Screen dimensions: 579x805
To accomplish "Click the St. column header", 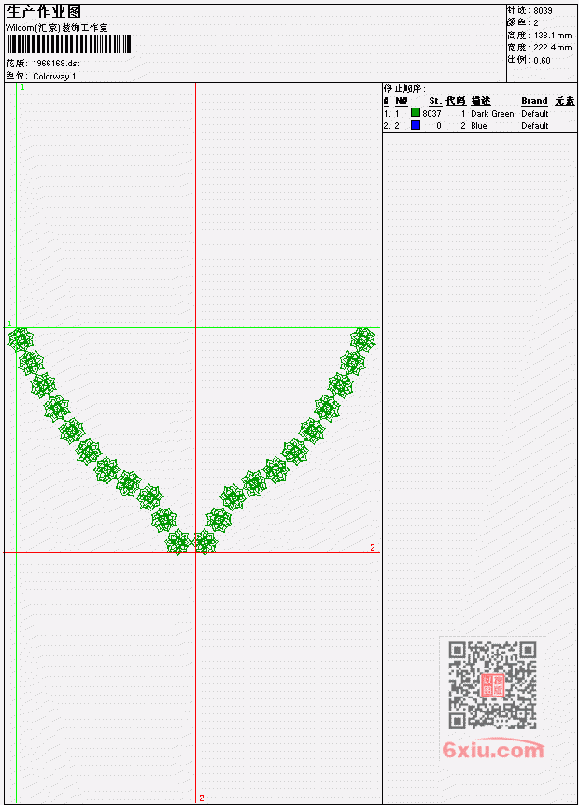I will [x=435, y=101].
